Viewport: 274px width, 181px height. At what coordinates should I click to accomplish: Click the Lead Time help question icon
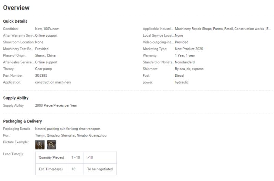tap(21, 154)
